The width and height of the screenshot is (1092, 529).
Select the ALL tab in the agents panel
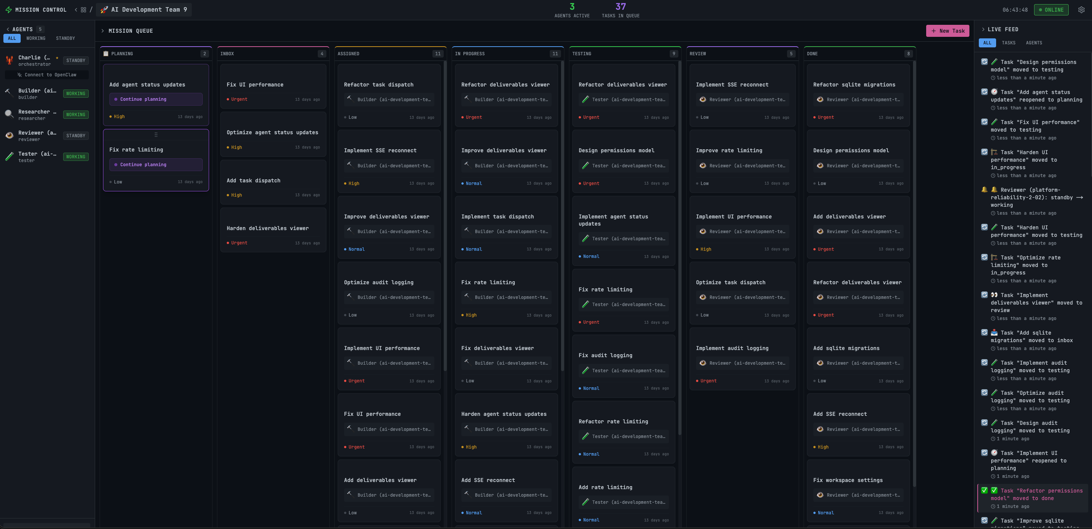(11, 38)
